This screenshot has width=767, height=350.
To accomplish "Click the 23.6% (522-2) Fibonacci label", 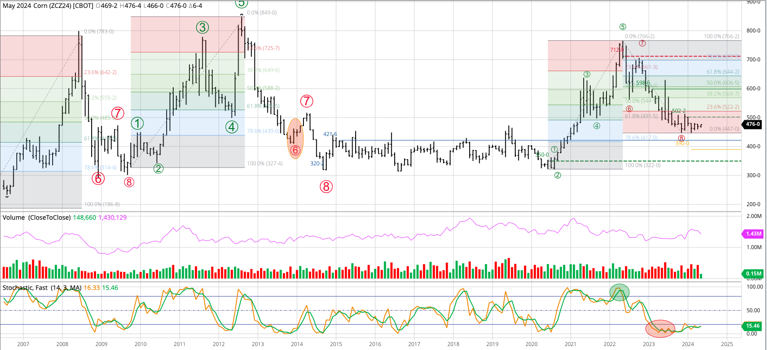I will click(x=723, y=107).
